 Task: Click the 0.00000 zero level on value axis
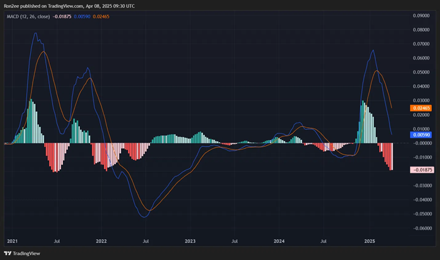click(421, 143)
